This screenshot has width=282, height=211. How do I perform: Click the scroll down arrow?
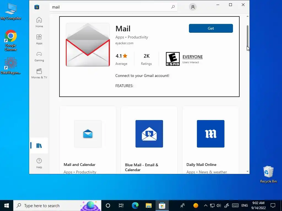point(248,171)
